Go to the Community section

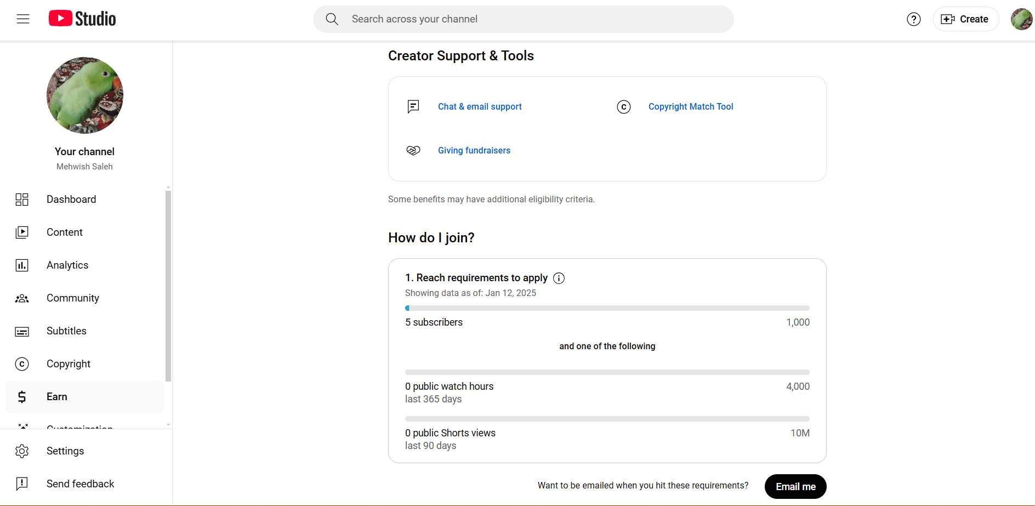point(72,298)
